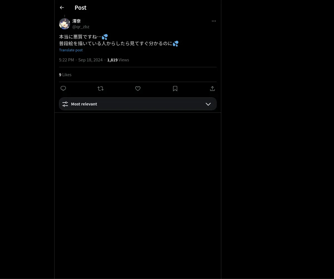Bookmark this post
Screen dimensions: 334x279
[175, 88]
